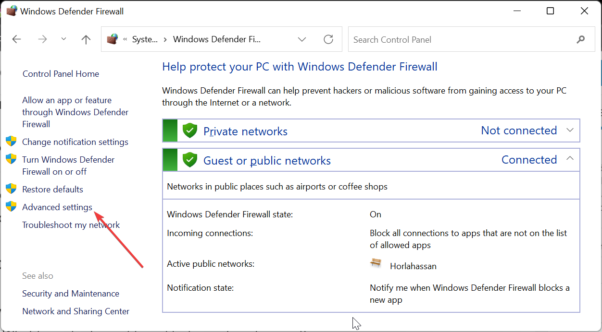Click the green shield on Private networks
Screen dimensions: 602x332
coord(190,130)
